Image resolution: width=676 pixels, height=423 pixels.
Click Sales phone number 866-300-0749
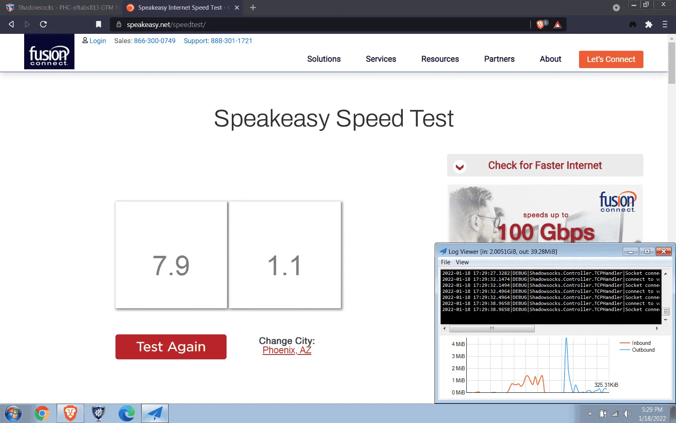click(155, 41)
